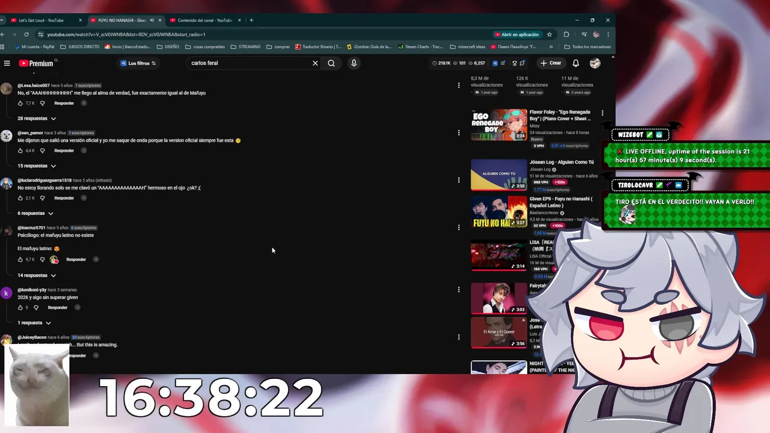Open the DISEÑO bookmarks folder
The width and height of the screenshot is (770, 433).
coord(168,47)
